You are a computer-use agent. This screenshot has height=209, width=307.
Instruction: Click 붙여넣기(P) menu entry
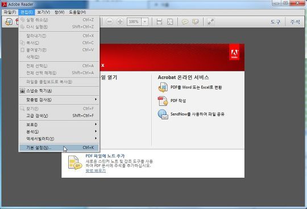point(59,50)
